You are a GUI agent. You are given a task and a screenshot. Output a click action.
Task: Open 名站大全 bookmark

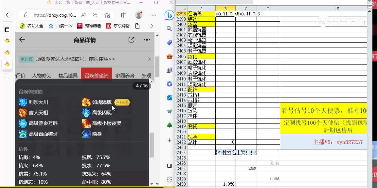(x=31, y=26)
